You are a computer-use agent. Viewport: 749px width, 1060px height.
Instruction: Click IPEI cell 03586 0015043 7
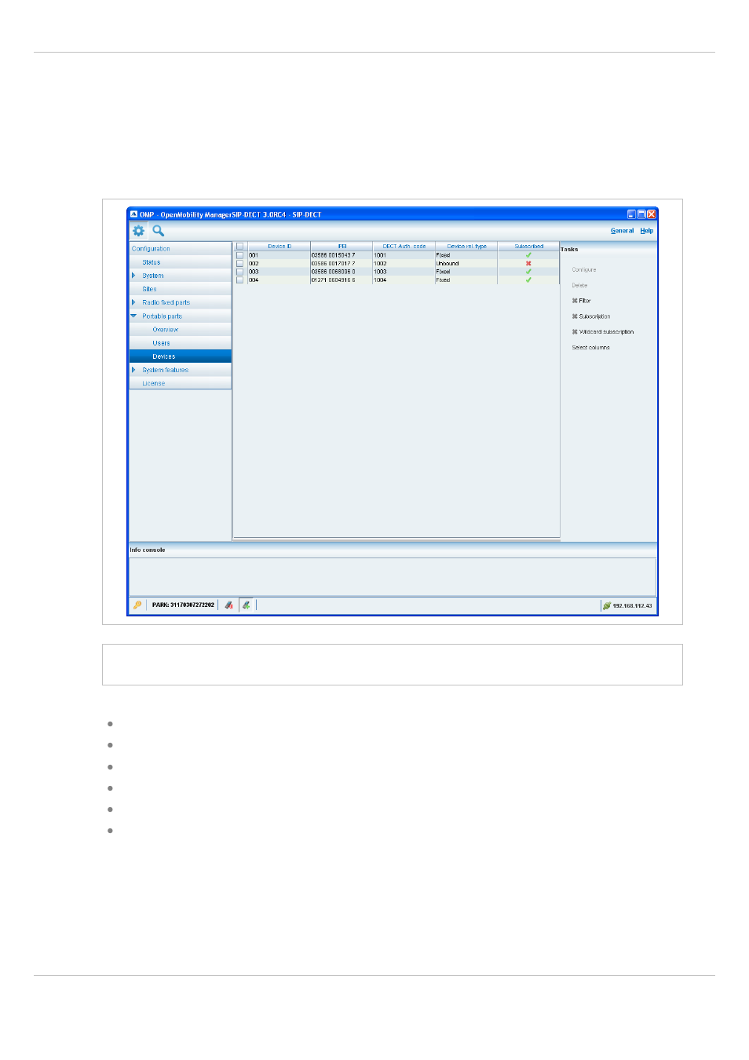tap(342, 255)
